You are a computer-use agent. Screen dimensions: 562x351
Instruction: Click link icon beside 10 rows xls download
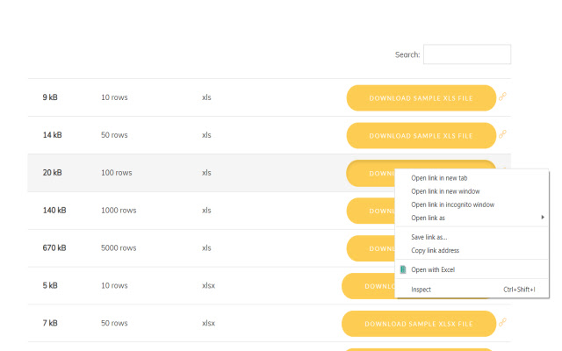[502, 97]
